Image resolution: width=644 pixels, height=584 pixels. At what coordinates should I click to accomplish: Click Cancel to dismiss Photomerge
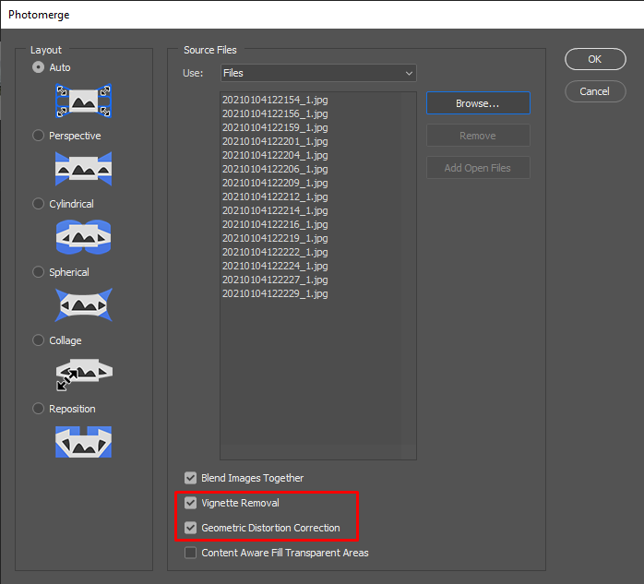[594, 91]
